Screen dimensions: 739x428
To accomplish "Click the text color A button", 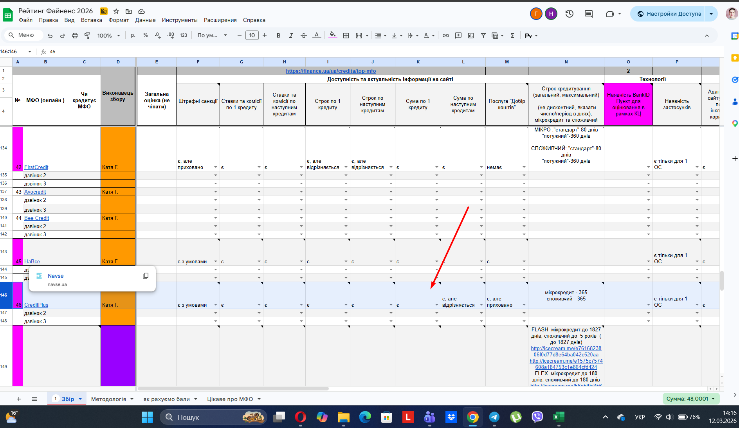I will click(317, 36).
